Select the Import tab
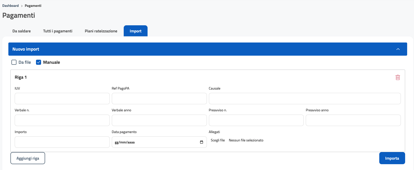 [x=135, y=31]
